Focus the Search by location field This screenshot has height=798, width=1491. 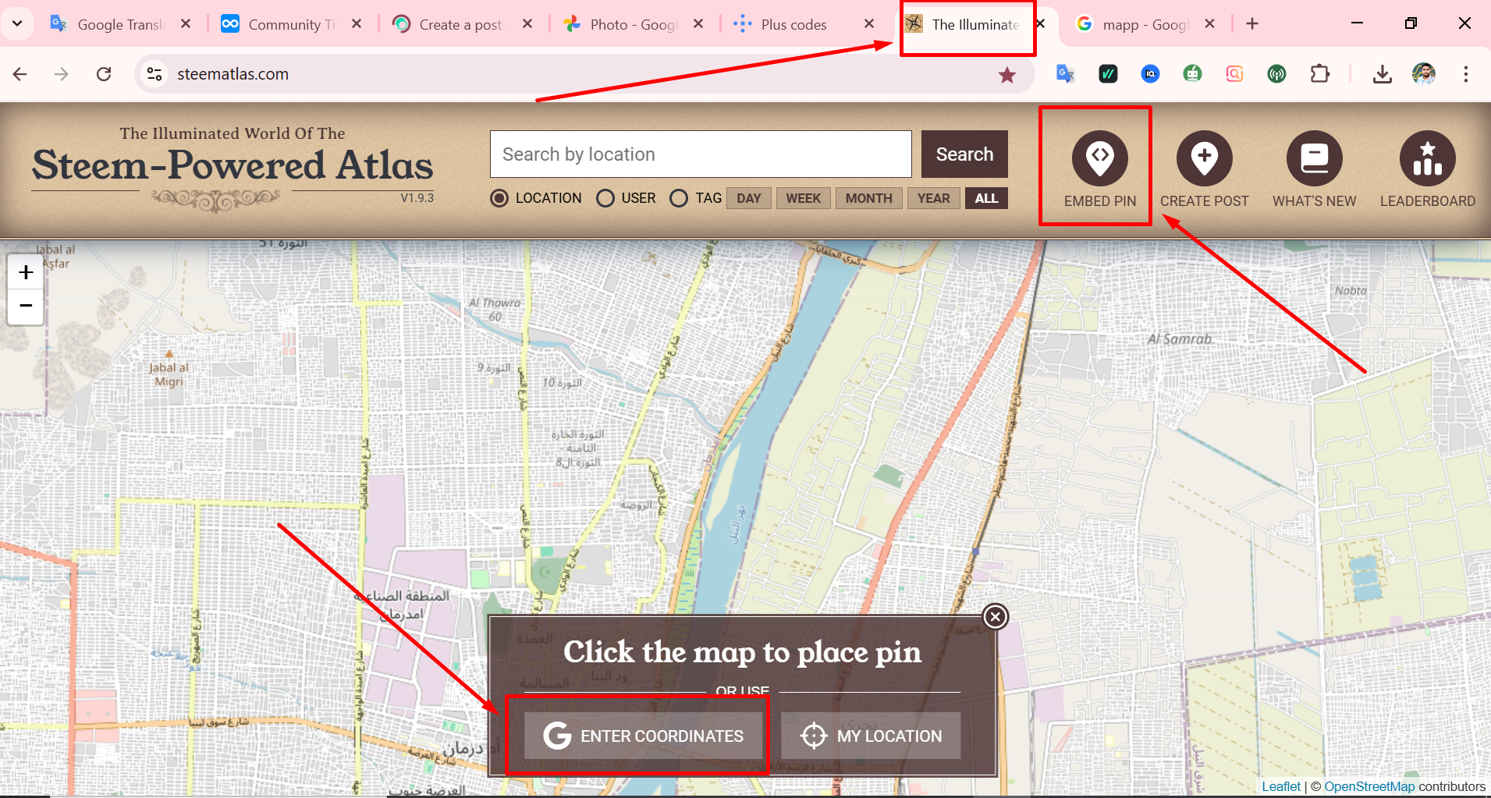coord(701,154)
